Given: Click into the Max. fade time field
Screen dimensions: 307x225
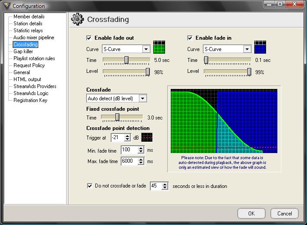Looking at the screenshot, I should 129,161.
